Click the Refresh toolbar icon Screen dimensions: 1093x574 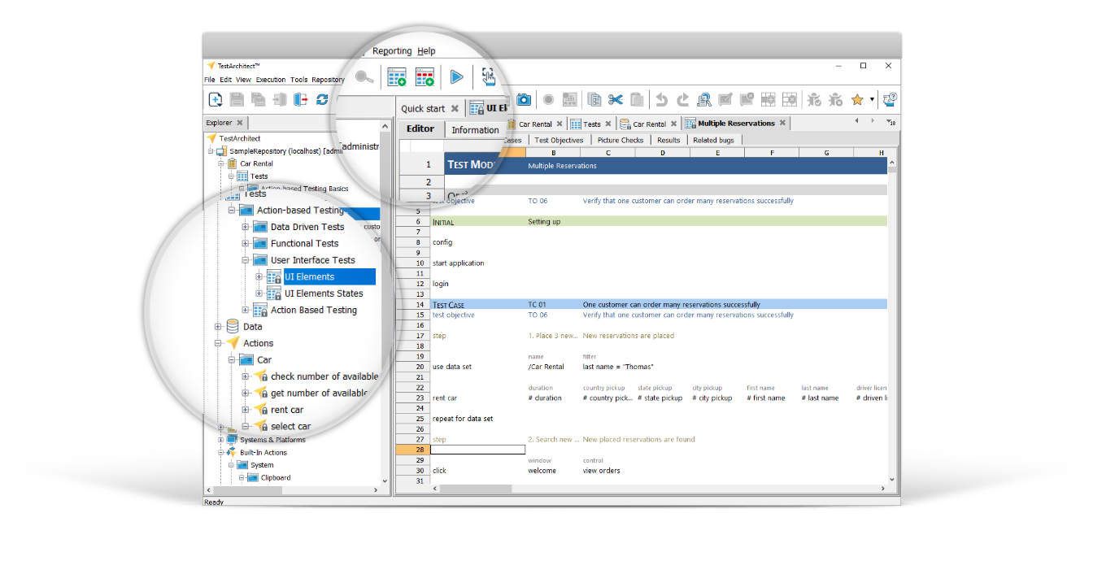click(x=322, y=99)
